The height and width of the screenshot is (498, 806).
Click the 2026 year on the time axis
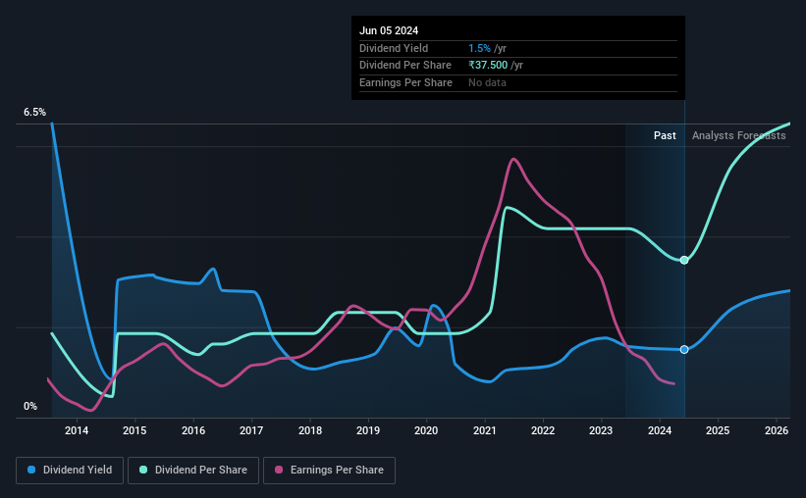(x=777, y=430)
